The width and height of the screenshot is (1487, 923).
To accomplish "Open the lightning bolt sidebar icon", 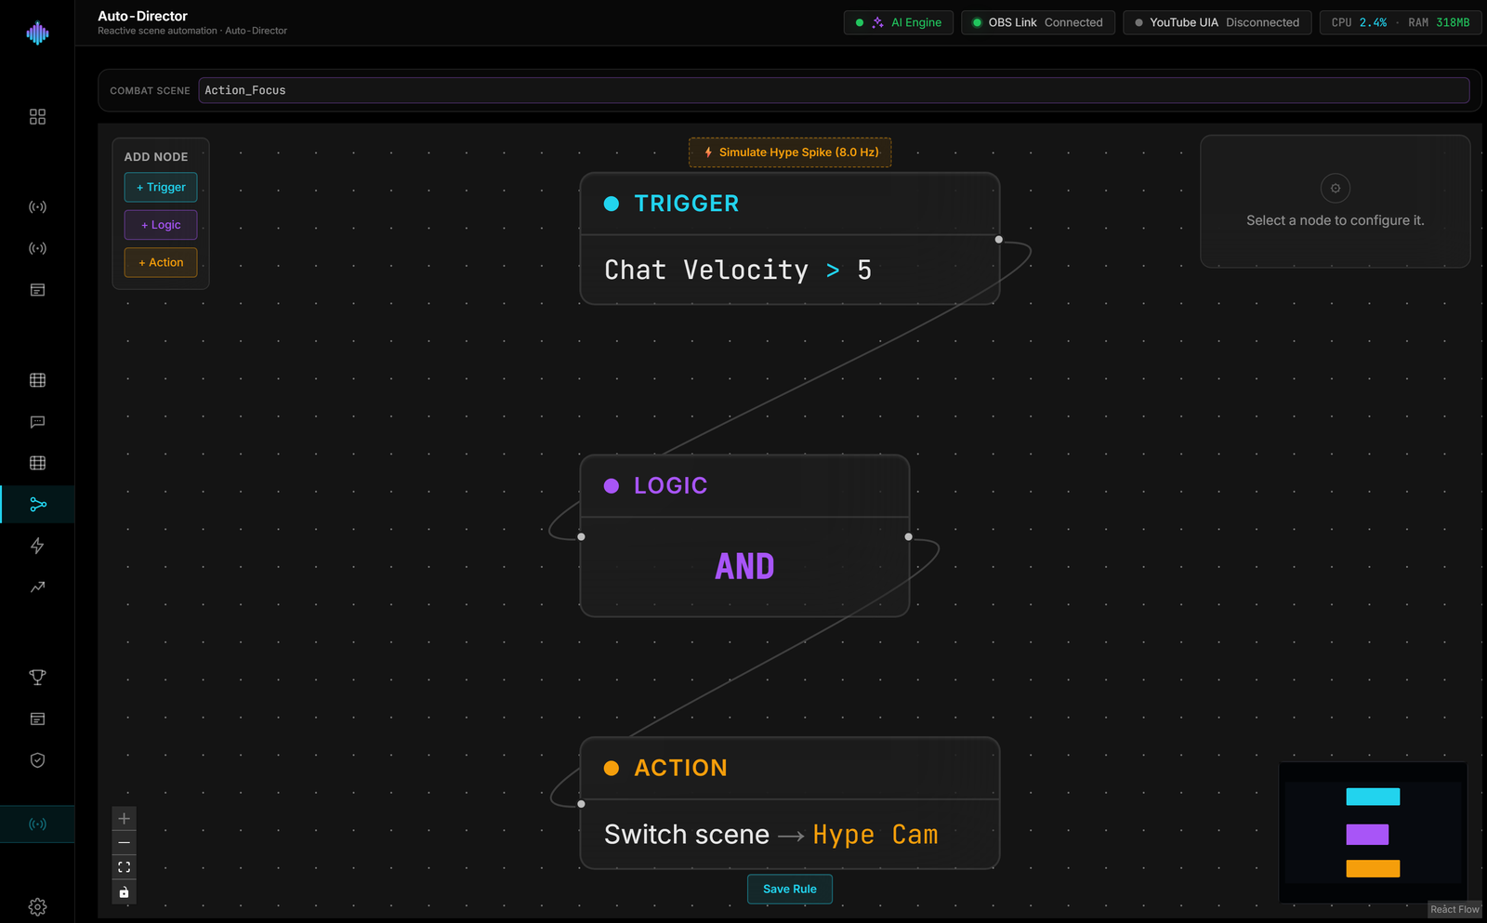I will (x=37, y=546).
